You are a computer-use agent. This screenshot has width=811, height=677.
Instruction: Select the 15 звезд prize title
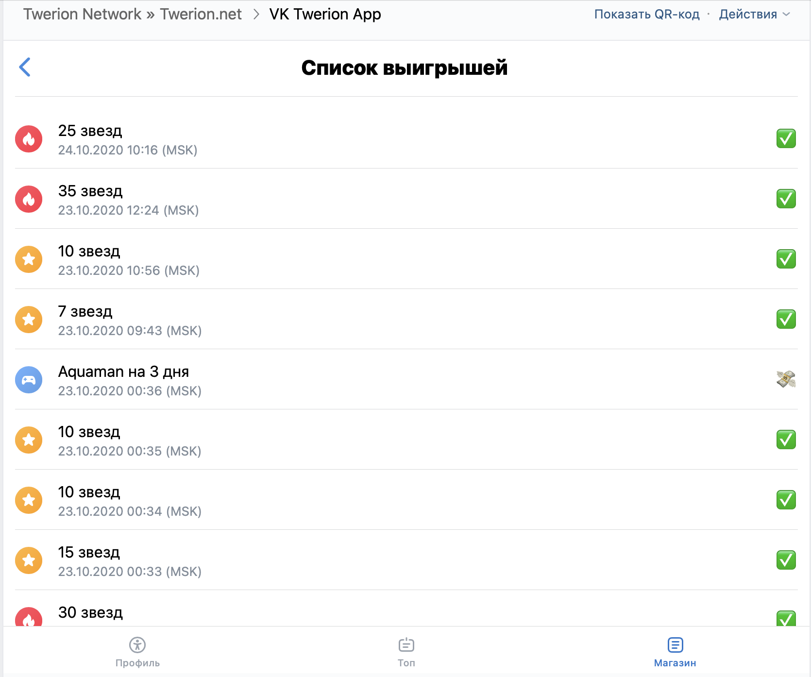click(89, 552)
